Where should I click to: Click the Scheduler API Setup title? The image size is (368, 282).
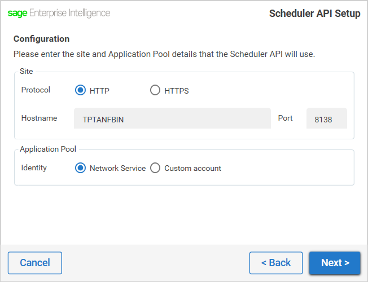pyautogui.click(x=315, y=14)
